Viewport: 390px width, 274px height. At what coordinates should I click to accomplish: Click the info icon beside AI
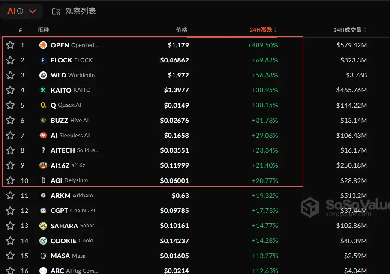pos(20,11)
